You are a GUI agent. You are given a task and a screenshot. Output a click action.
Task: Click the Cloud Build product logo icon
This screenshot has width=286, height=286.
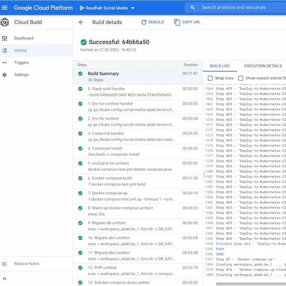(5, 22)
